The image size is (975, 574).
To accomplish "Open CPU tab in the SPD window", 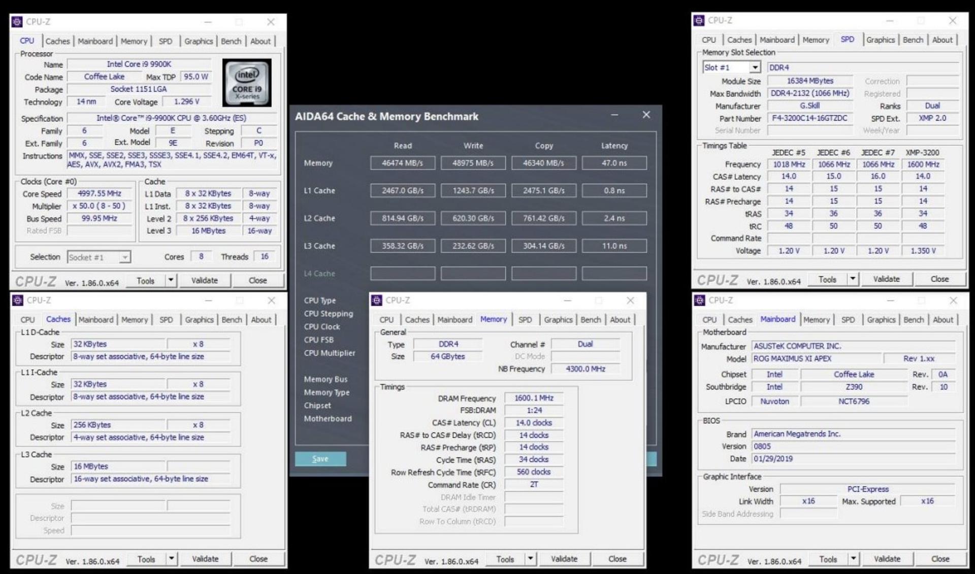I will pos(709,40).
